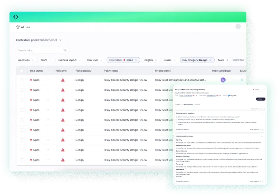The height and width of the screenshot is (196, 279).
Task: Click Design category in Data privacy row
Action: coord(80,80)
